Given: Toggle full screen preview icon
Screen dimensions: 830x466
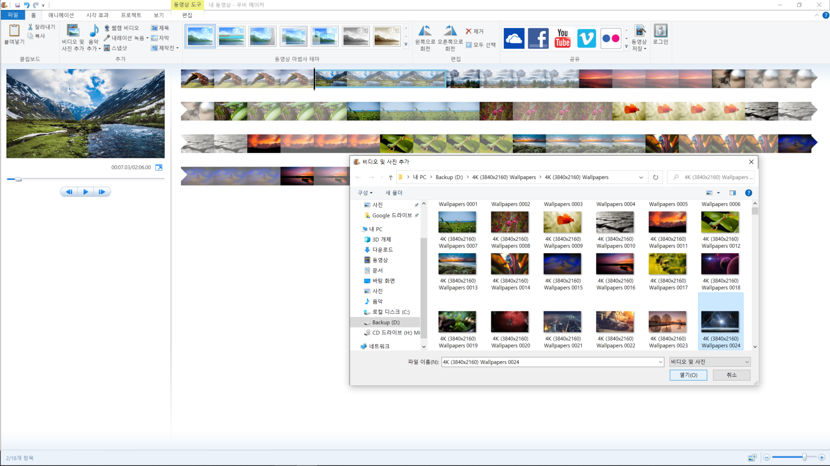Looking at the screenshot, I should coord(159,167).
